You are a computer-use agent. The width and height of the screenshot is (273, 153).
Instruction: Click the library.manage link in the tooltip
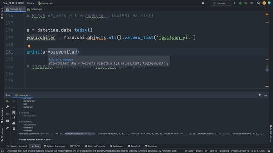(61, 59)
